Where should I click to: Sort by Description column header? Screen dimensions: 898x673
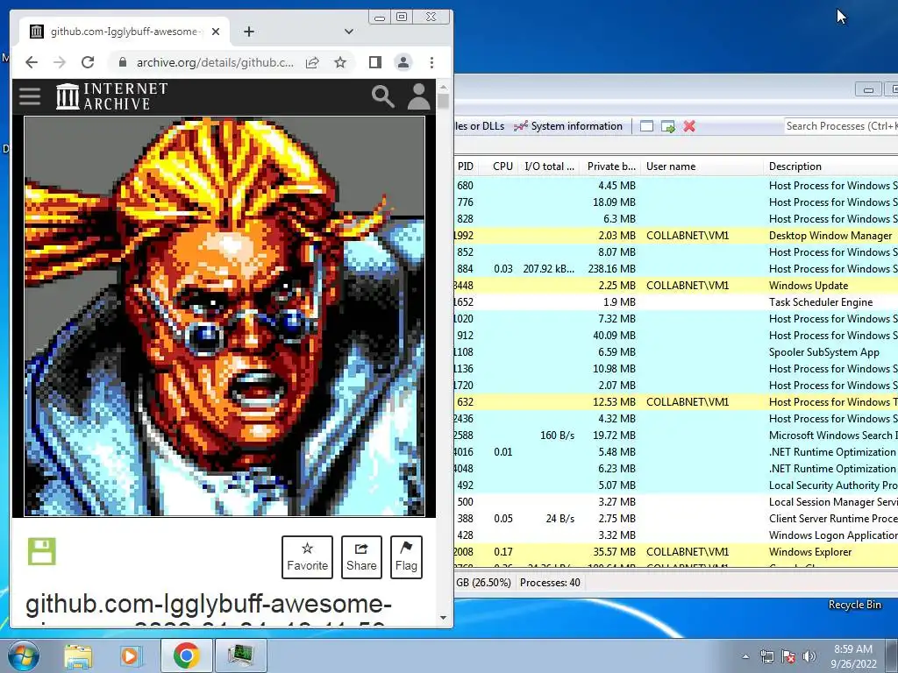click(x=830, y=166)
